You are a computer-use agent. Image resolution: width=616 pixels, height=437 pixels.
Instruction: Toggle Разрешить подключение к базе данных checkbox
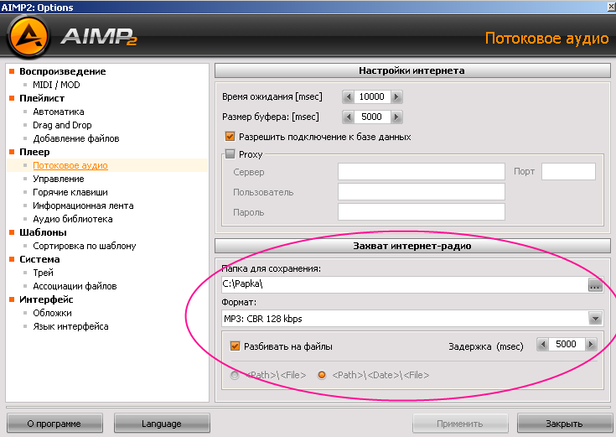point(230,137)
